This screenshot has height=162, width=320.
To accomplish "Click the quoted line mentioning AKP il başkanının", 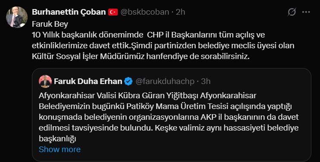I will [169, 117].
